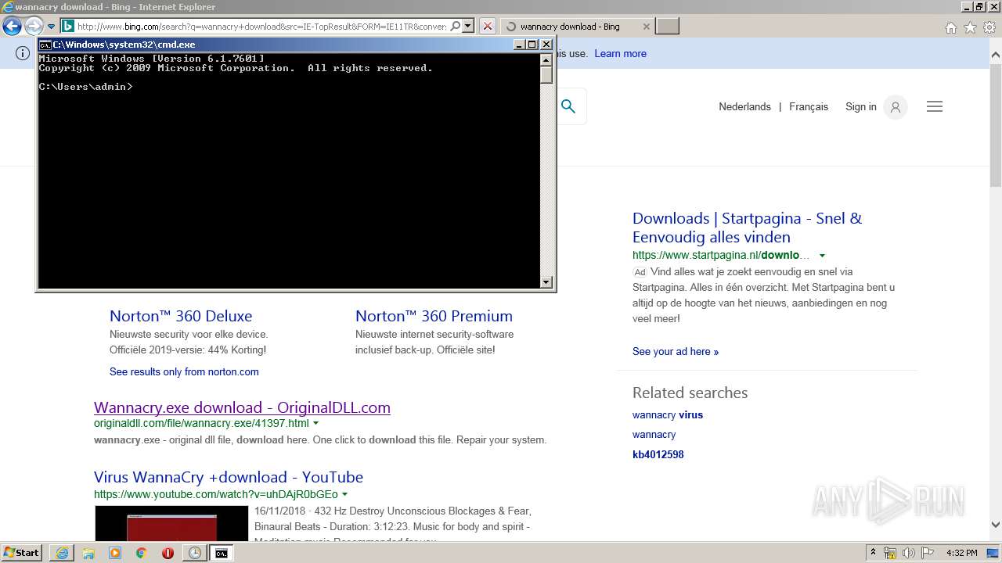Click the browser page scrollbar down arrow
Viewport: 1002px width, 563px height.
click(996, 525)
